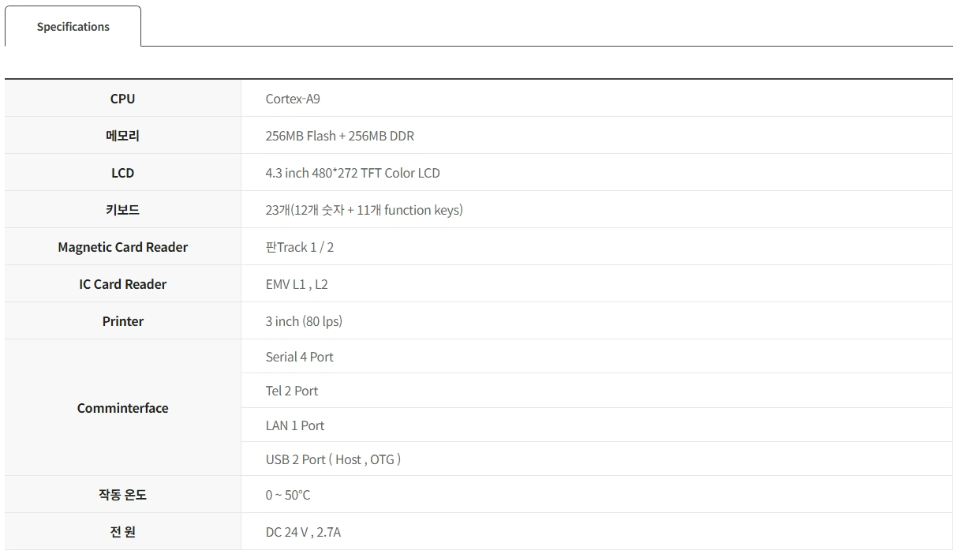
Task: Click the IC Card Reader label
Action: (122, 284)
